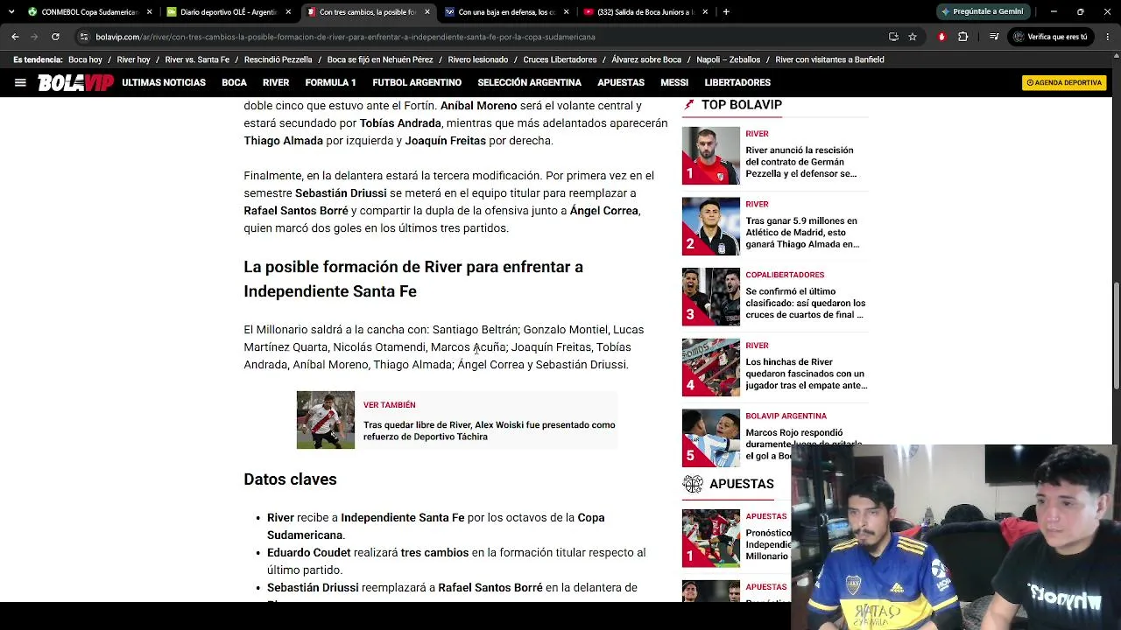Open the River vs. Santa Fe trending link
The width and height of the screenshot is (1121, 630).
coord(197,59)
